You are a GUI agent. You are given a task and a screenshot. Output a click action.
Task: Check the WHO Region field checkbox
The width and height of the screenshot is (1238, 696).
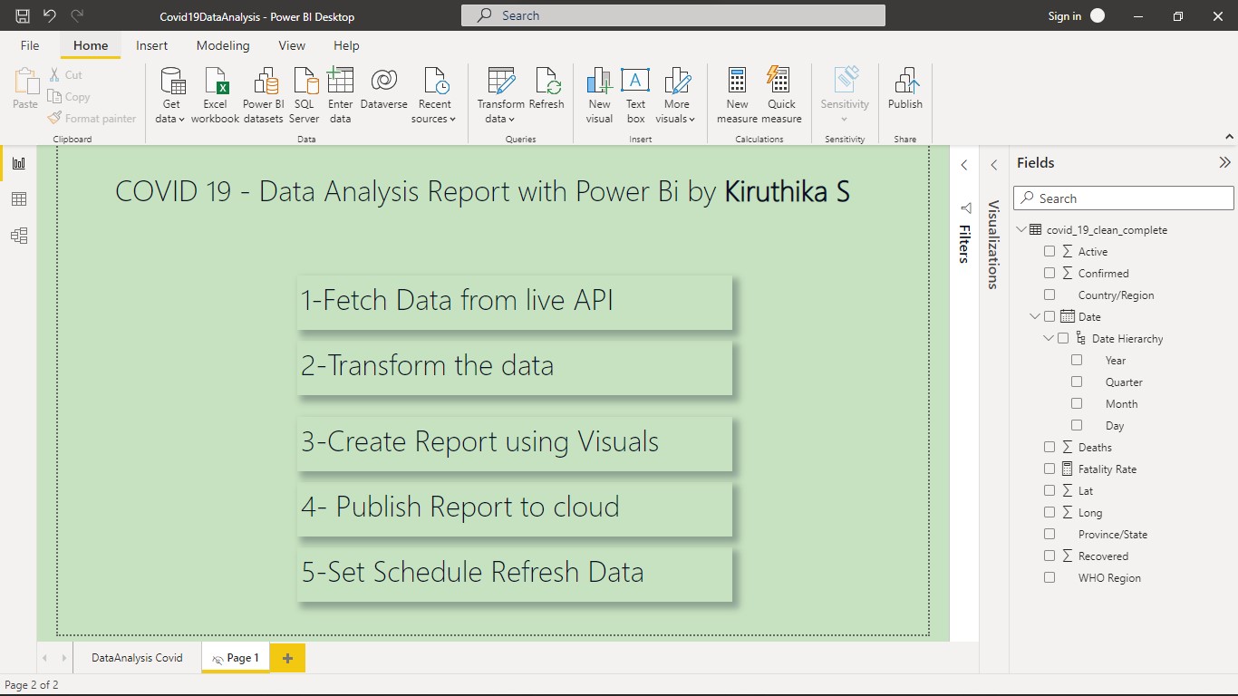pos(1049,577)
